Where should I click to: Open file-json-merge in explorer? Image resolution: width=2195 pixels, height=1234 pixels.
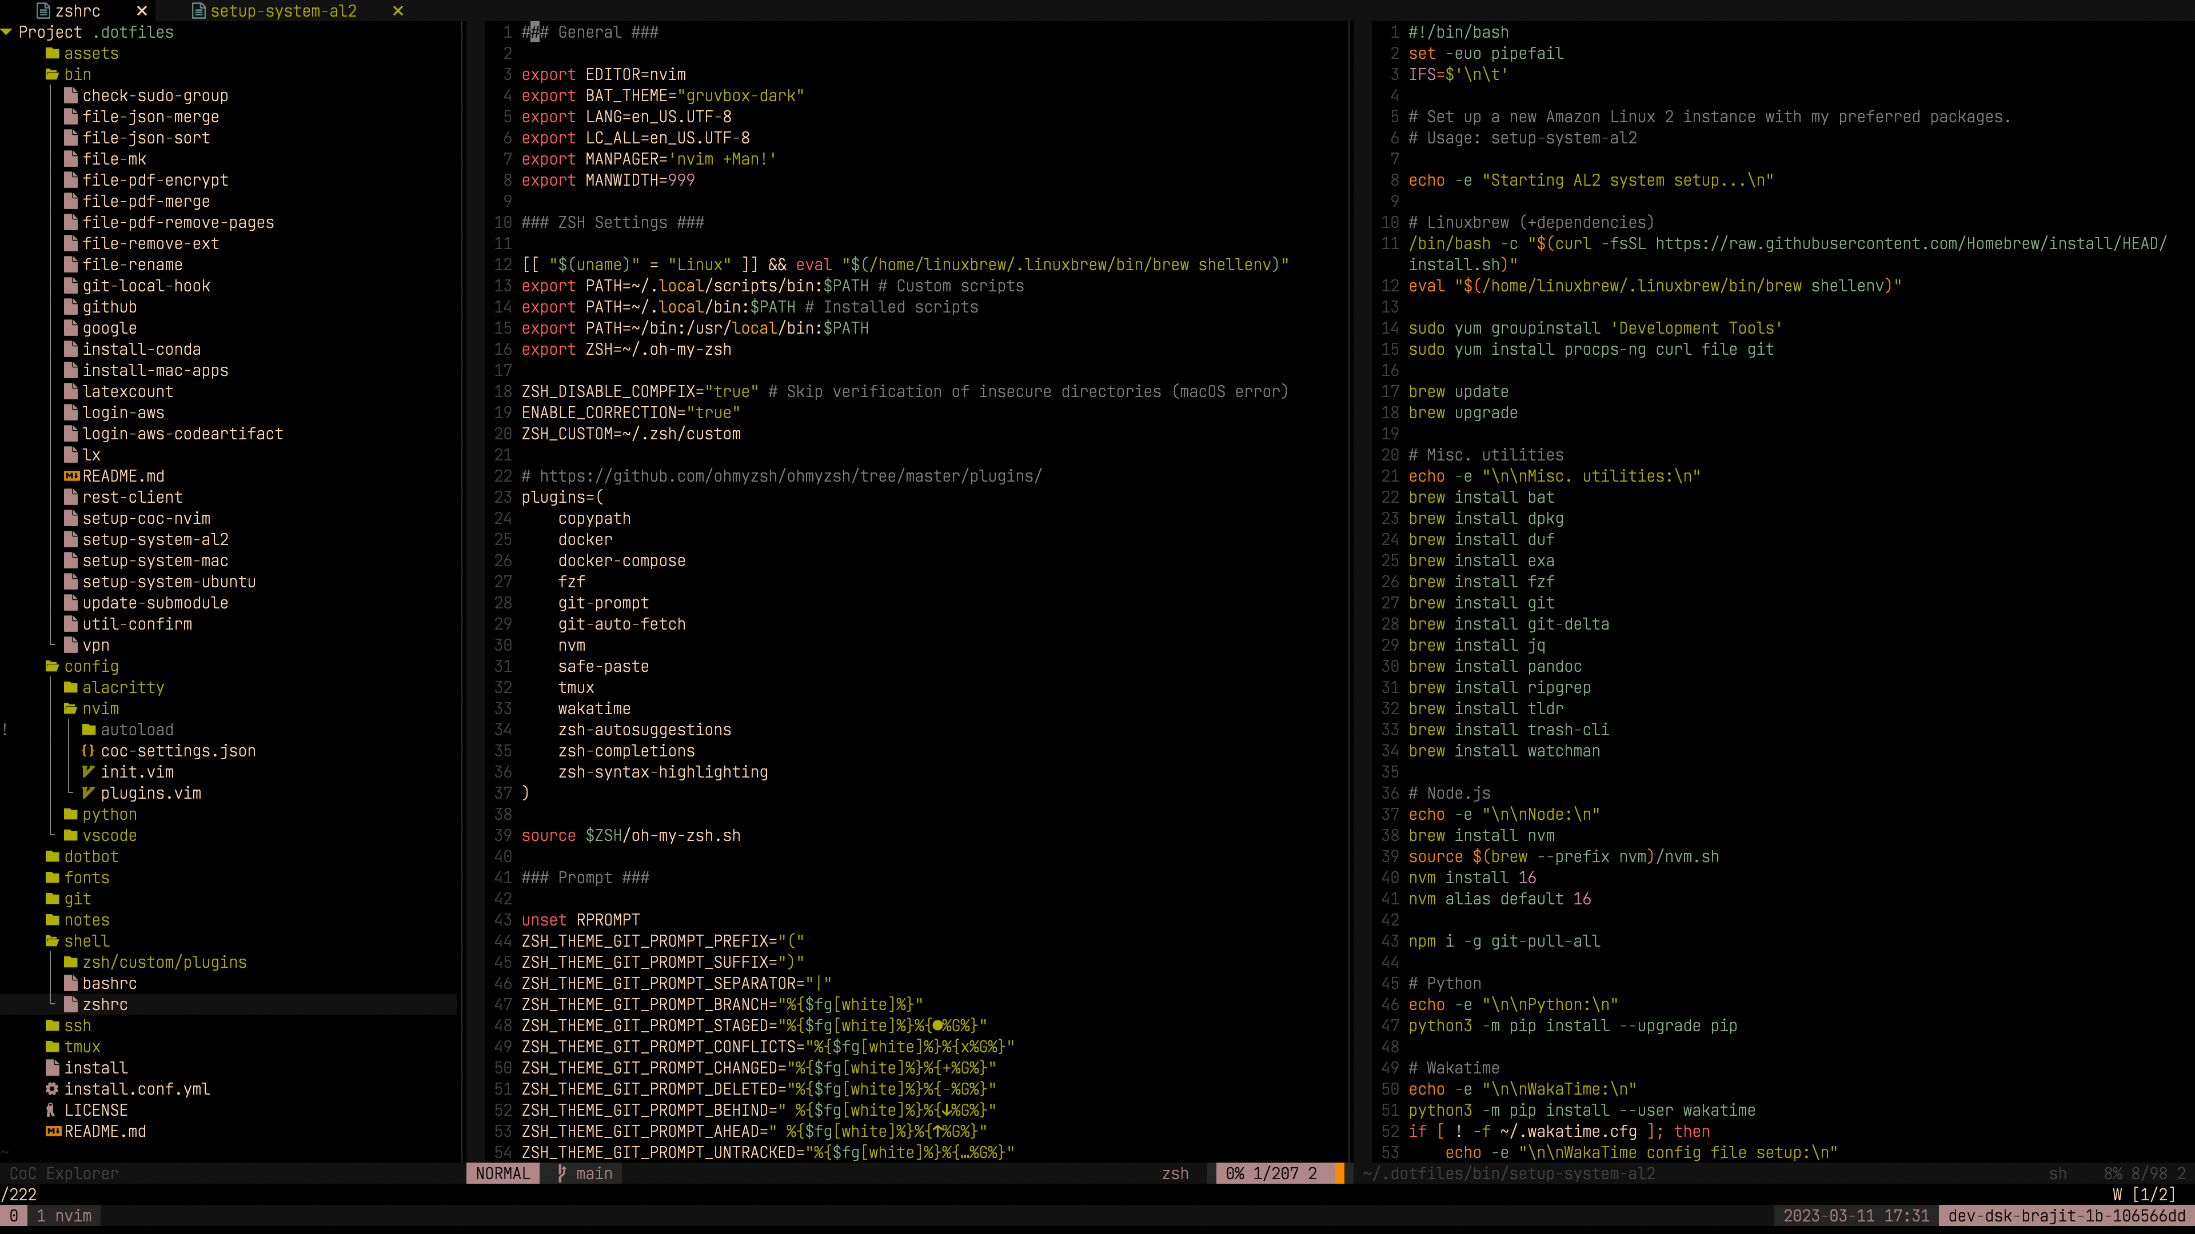[151, 118]
